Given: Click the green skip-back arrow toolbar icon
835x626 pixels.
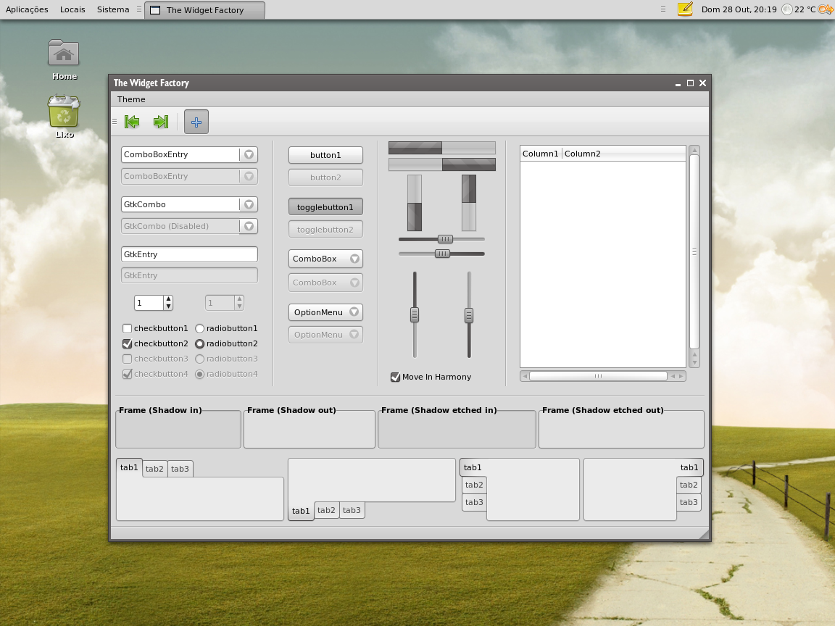Looking at the screenshot, I should 132,122.
